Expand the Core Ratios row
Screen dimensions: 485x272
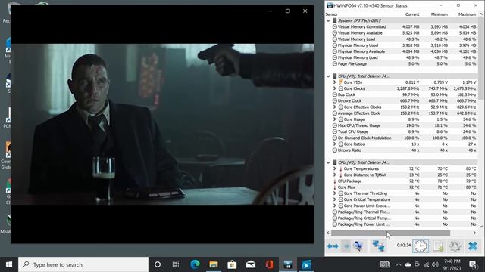(334, 144)
